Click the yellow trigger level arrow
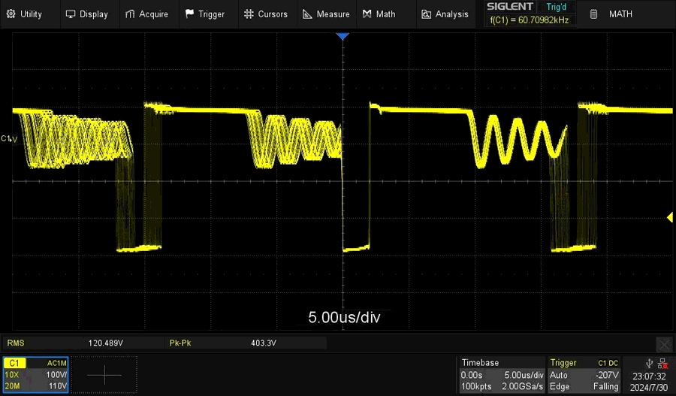The width and height of the screenshot is (676, 396). (x=670, y=218)
